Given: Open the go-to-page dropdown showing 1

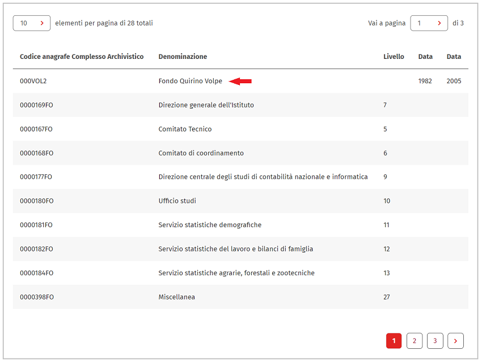Looking at the screenshot, I should tap(429, 23).
